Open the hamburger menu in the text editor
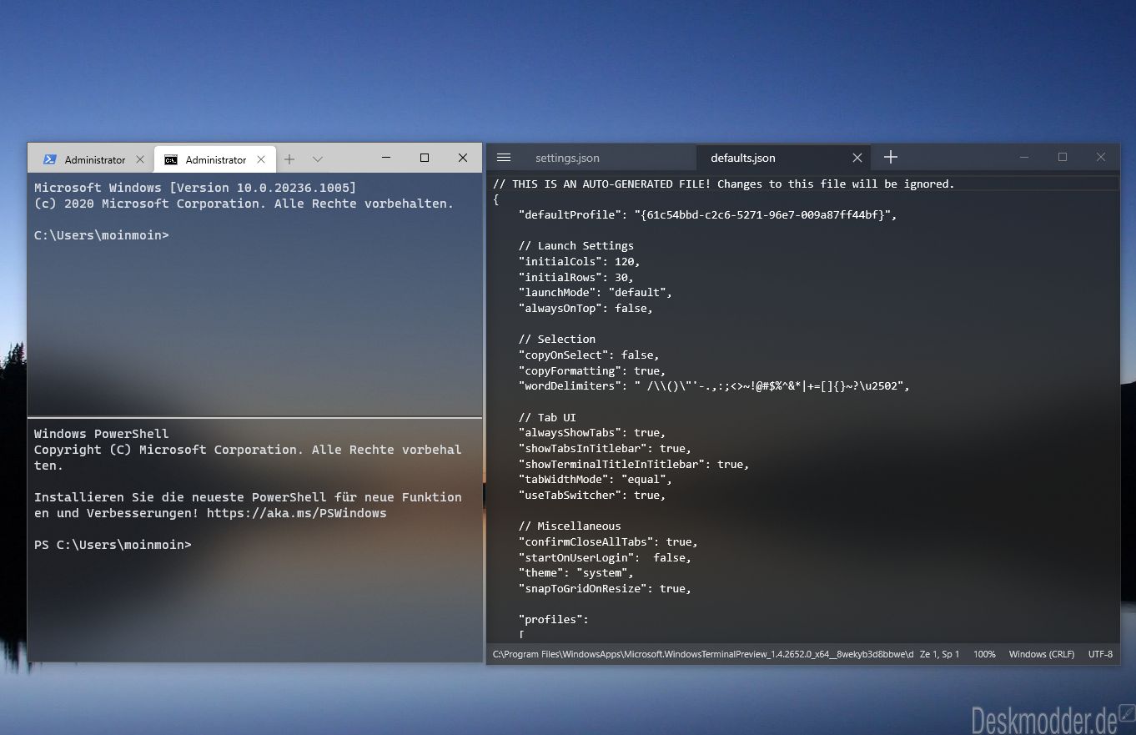Image resolution: width=1136 pixels, height=735 pixels. pos(504,158)
